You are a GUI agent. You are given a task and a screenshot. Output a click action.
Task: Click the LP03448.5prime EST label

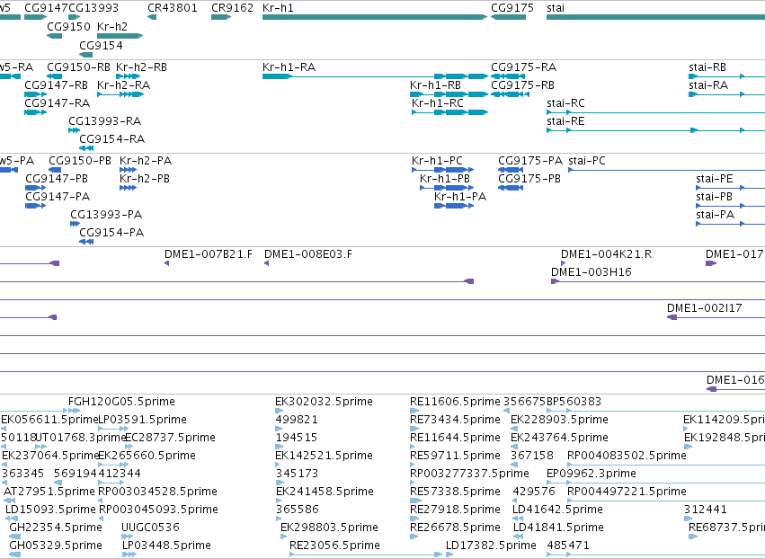166,546
